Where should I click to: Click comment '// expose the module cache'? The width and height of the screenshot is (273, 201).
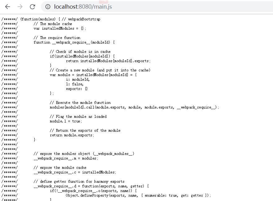point(60,168)
